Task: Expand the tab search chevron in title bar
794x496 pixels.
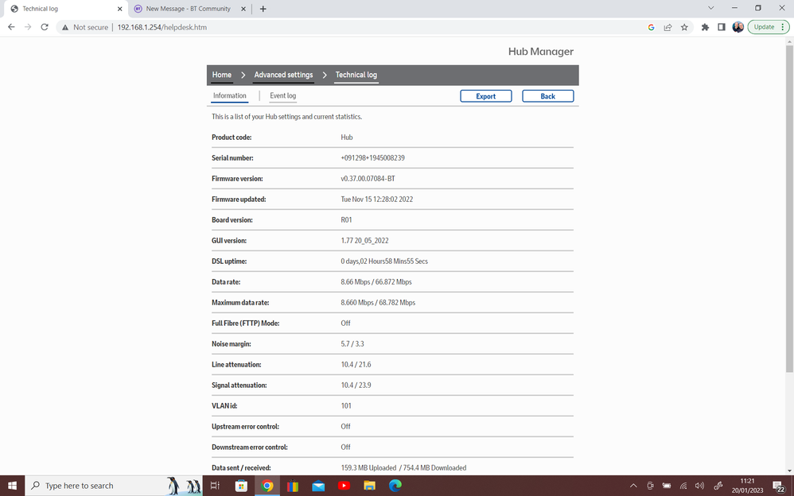Action: (710, 9)
